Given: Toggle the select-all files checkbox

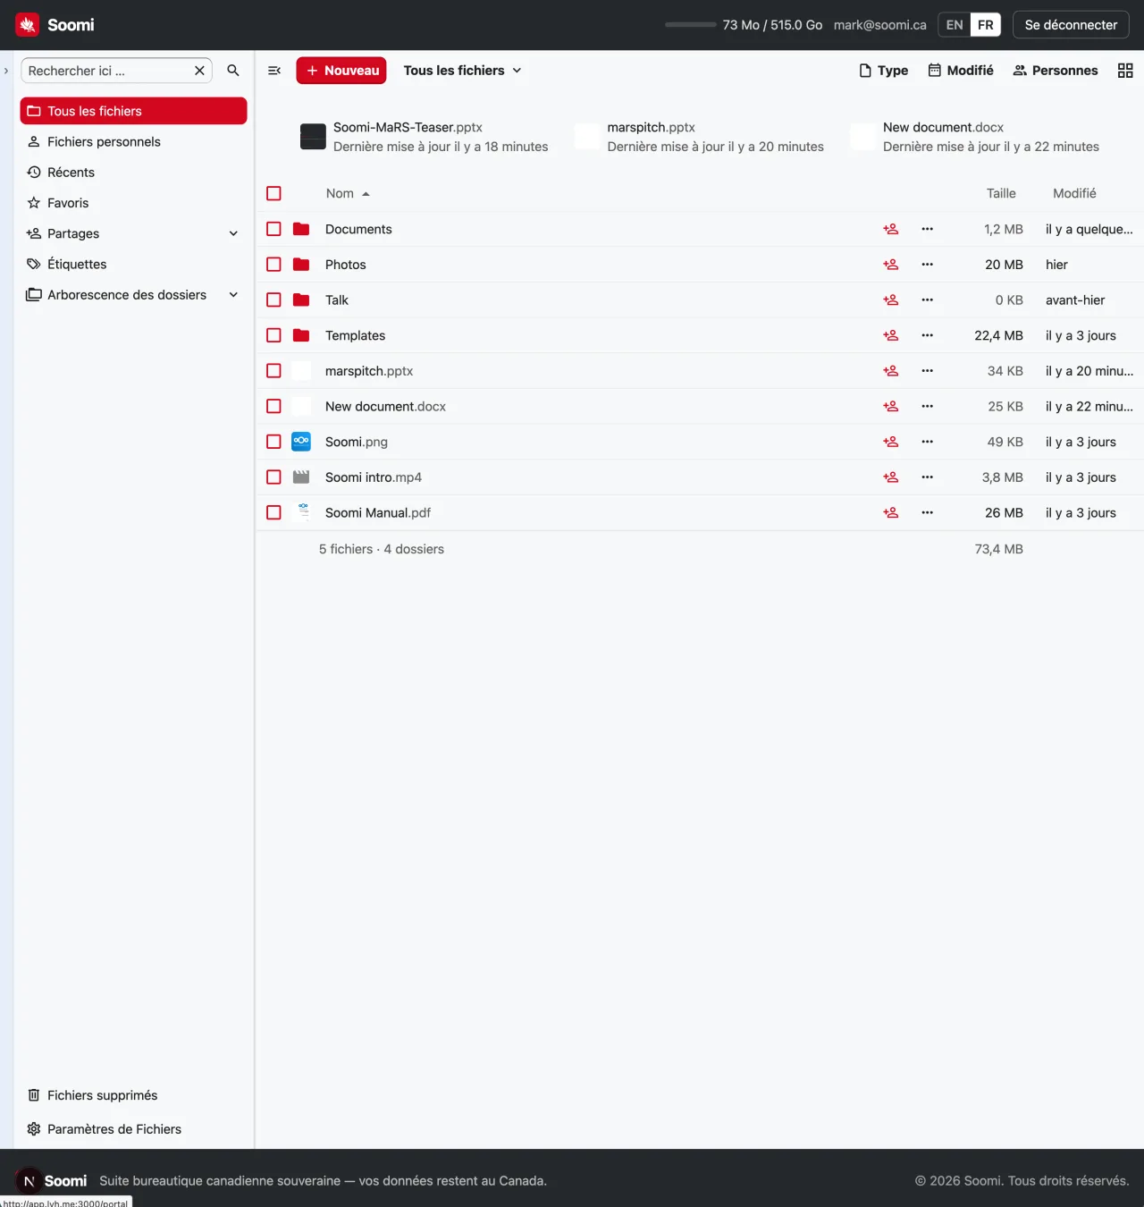Looking at the screenshot, I should pos(273,193).
